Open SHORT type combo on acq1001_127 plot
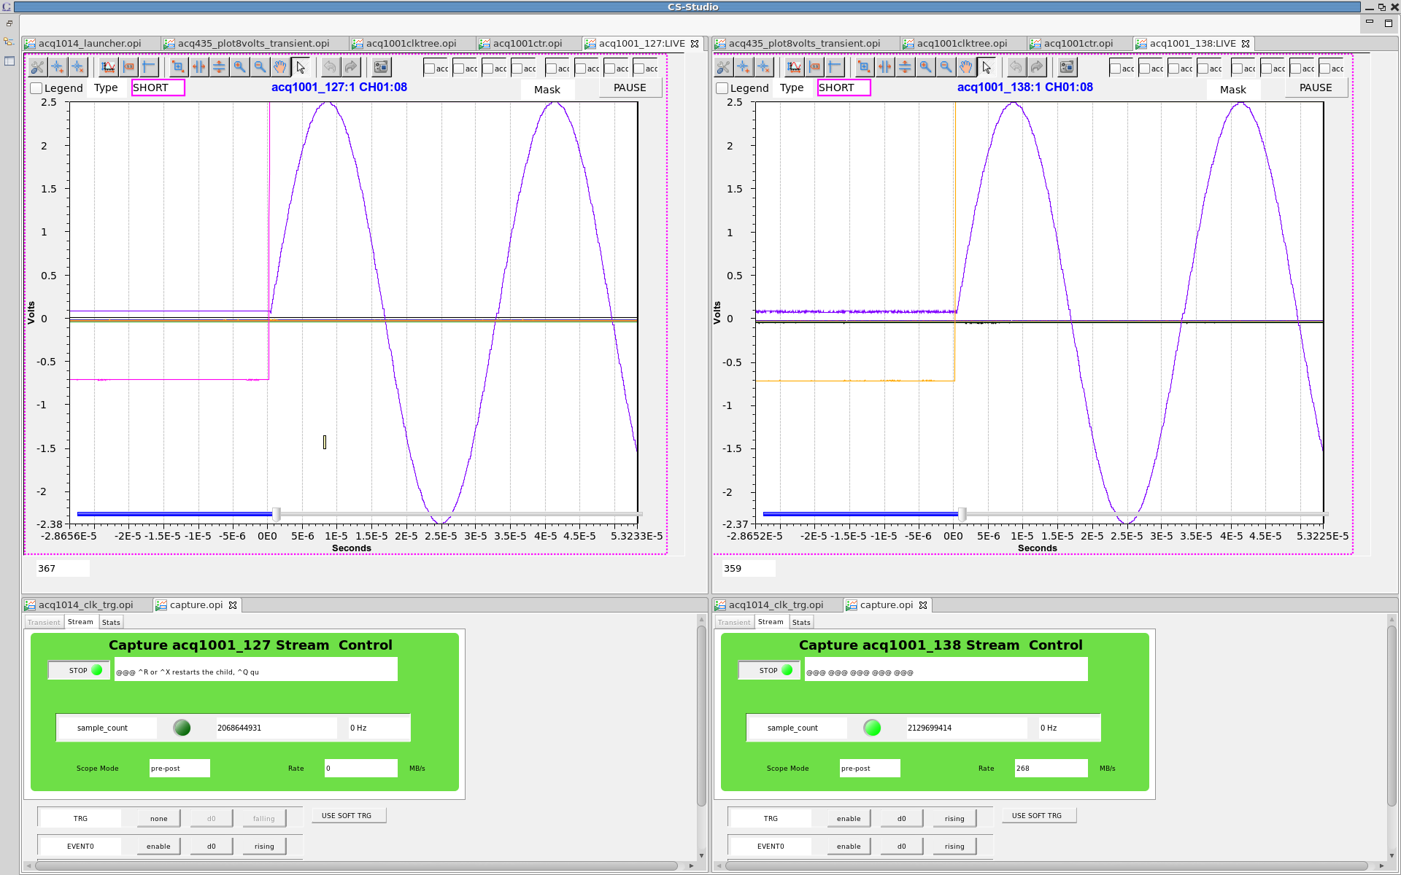This screenshot has height=875, width=1401. pos(158,87)
